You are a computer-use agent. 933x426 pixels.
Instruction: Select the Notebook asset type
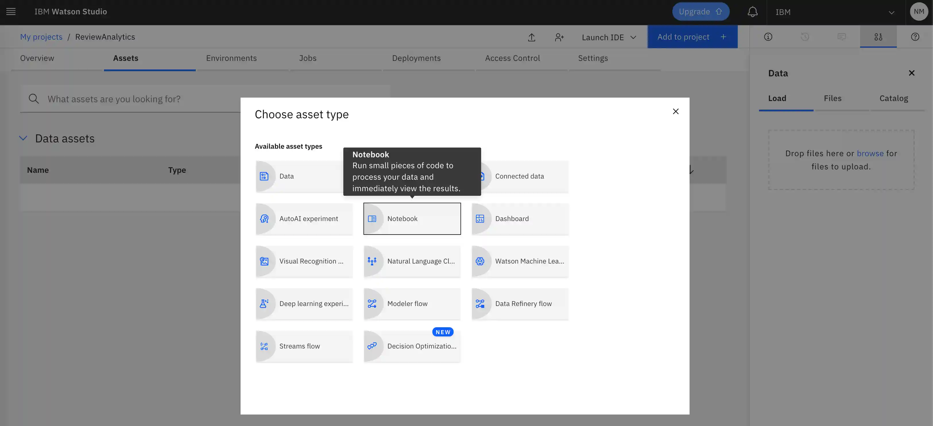412,219
